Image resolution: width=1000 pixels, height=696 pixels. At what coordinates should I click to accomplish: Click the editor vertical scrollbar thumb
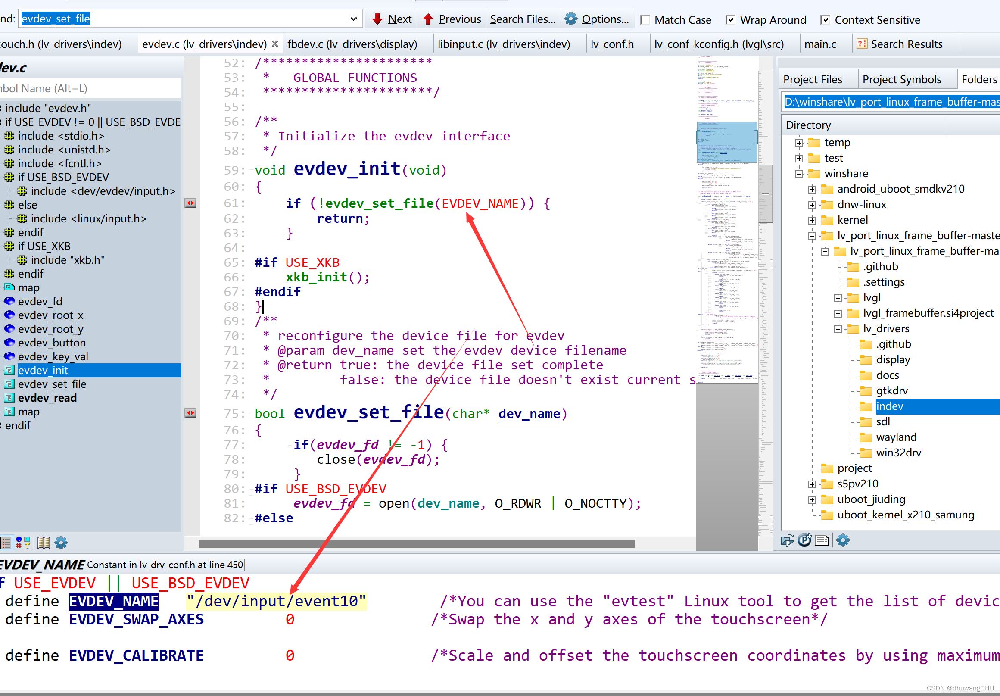coord(765,194)
